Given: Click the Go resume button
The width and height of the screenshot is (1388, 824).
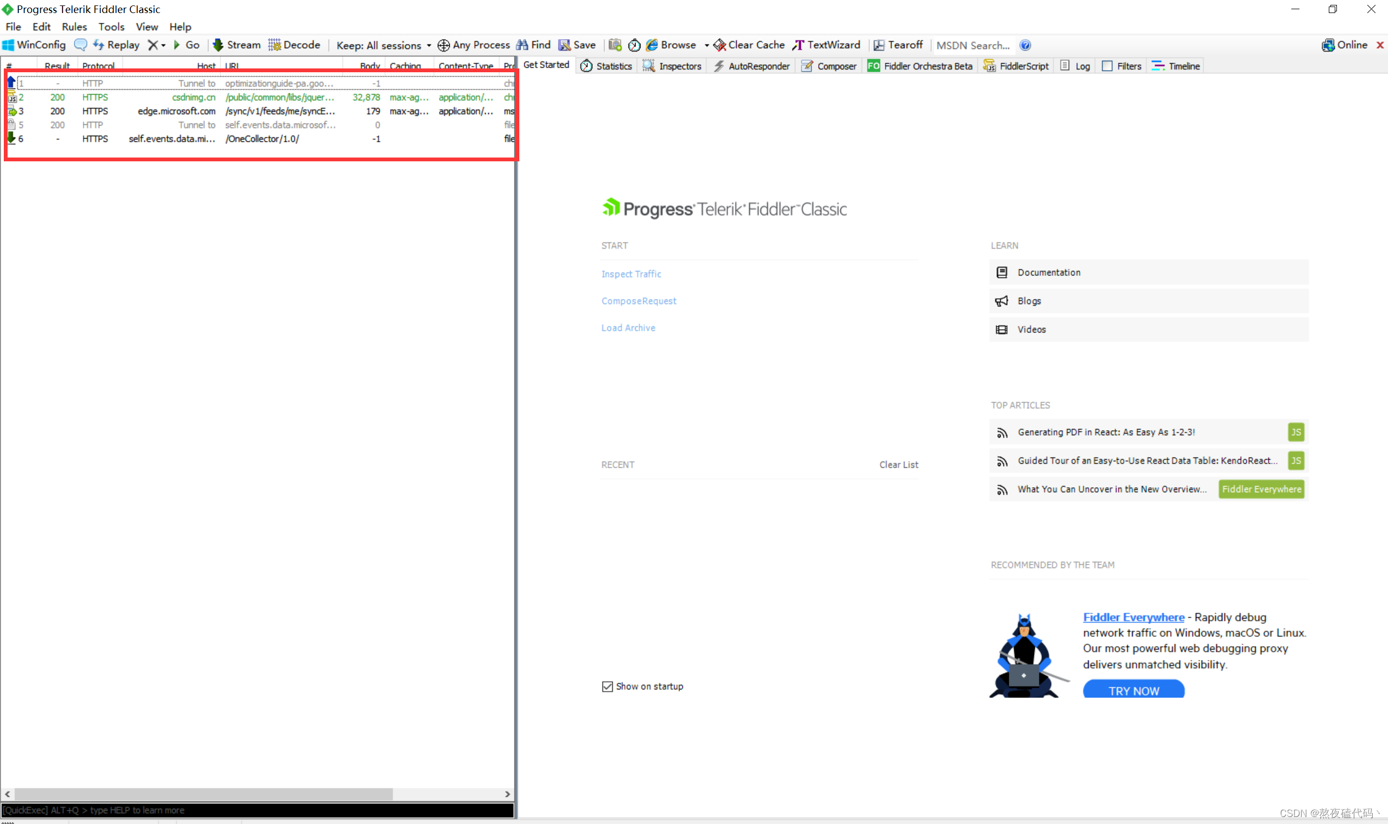Looking at the screenshot, I should click(186, 45).
